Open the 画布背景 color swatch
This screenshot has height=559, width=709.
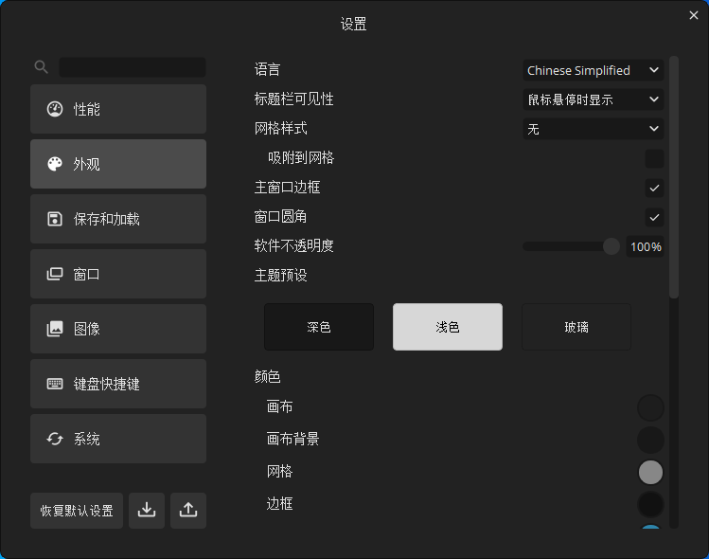[x=650, y=440]
